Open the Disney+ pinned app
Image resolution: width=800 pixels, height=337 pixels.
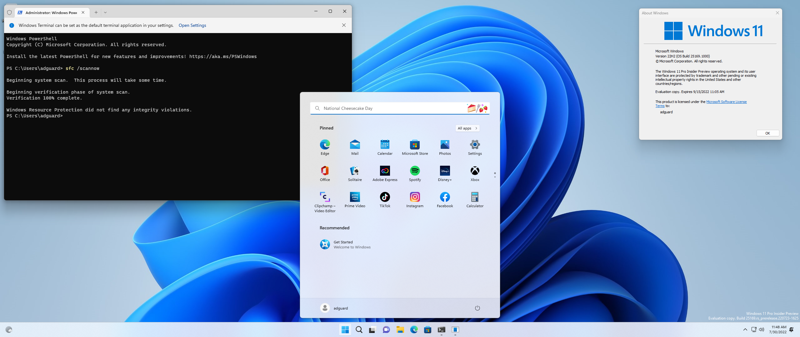445,173
